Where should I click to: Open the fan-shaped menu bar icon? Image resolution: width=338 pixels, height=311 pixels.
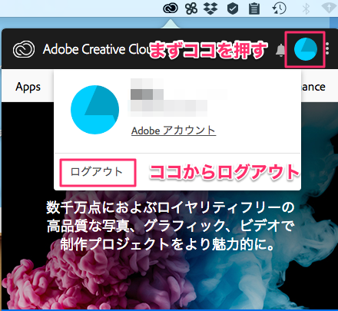pyautogui.click(x=191, y=8)
